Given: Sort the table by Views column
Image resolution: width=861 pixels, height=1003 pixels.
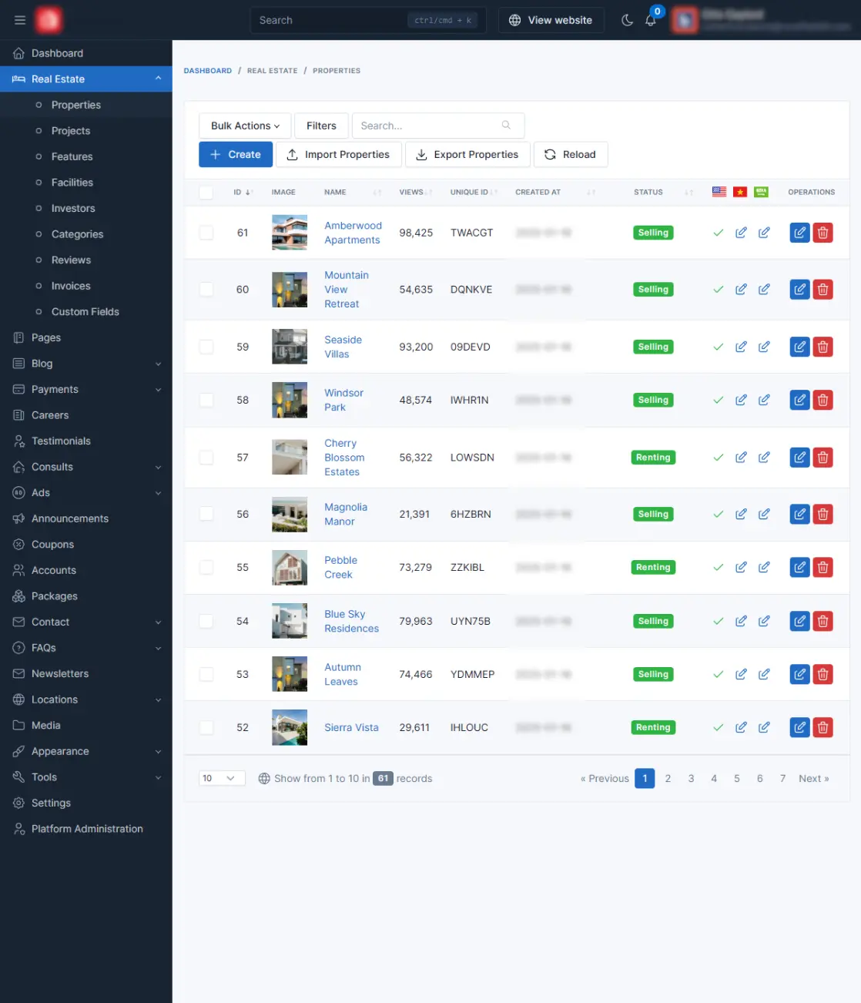Looking at the screenshot, I should click(415, 192).
